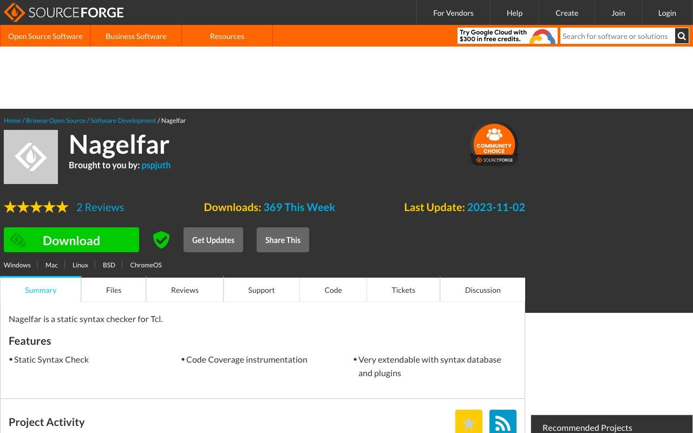Click the five-star rating
This screenshot has height=433, width=693.
click(36, 207)
